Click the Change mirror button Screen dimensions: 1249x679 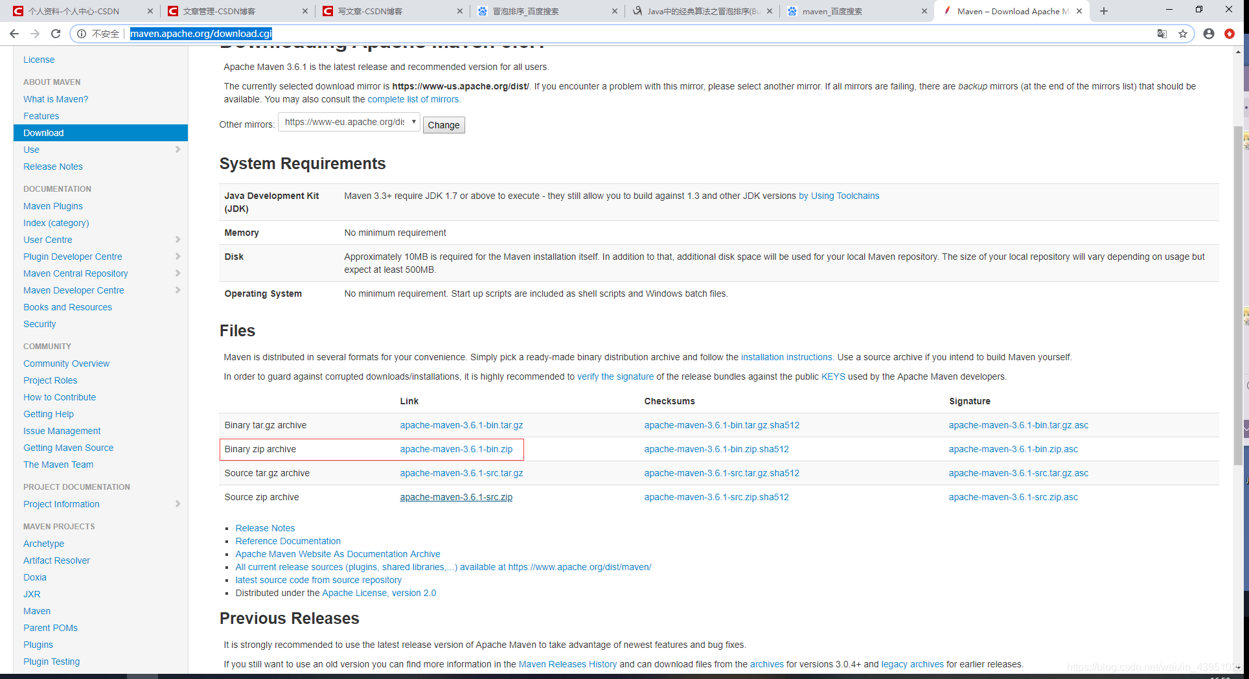[444, 125]
